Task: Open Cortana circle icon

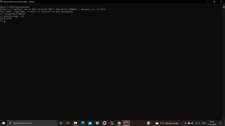Action: tap(61, 123)
